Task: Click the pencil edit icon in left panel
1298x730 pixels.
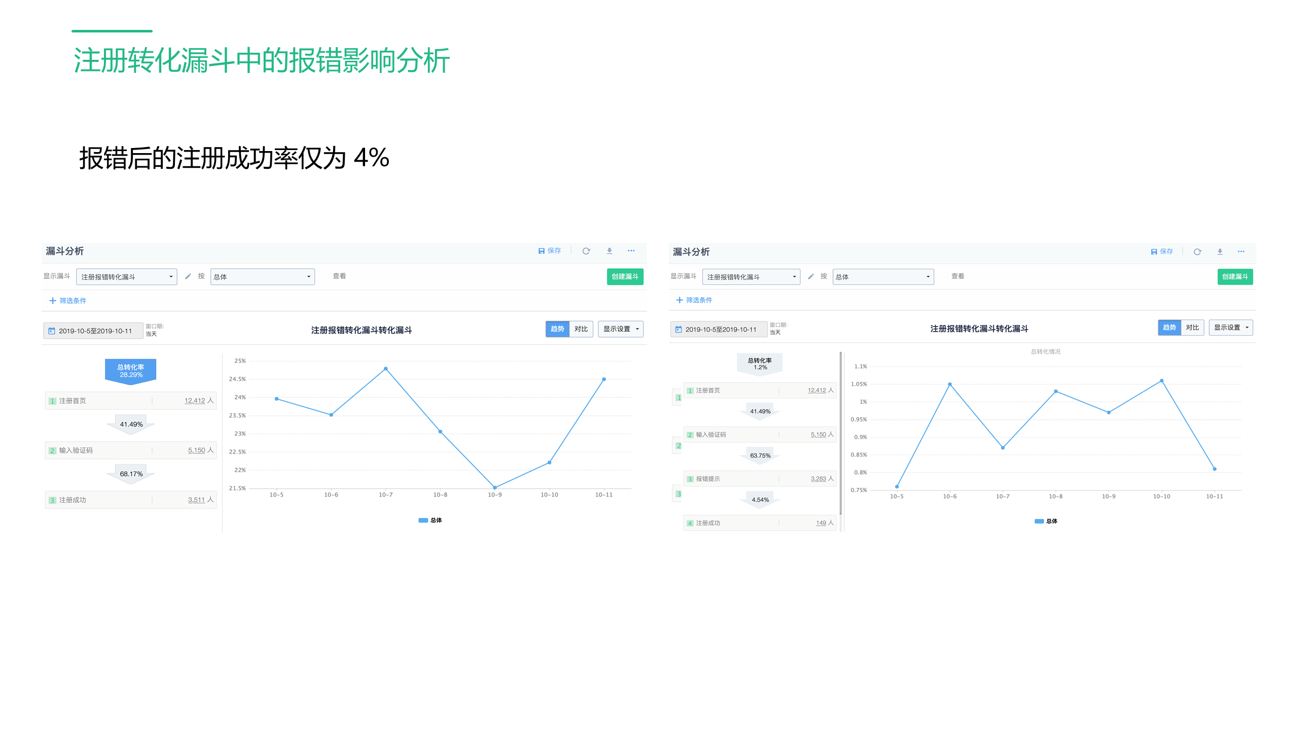Action: [x=188, y=276]
